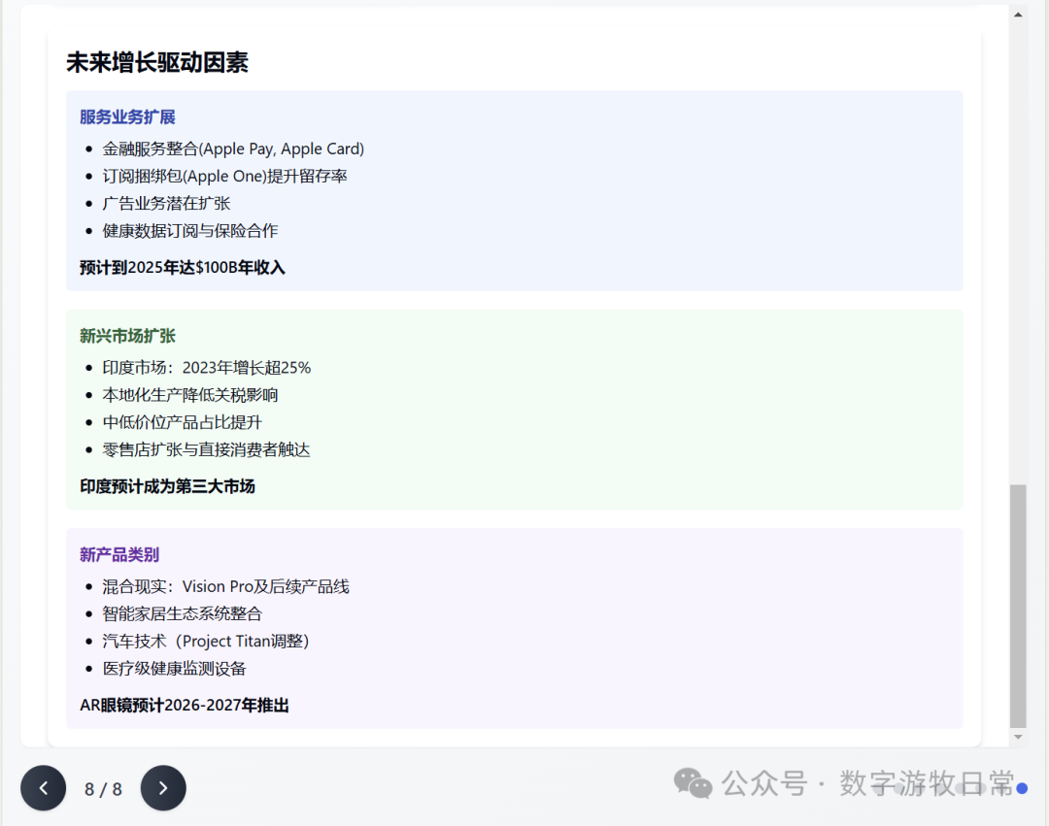Select the 新产品类别 section title
Screen dimensions: 1049x826
(x=119, y=555)
